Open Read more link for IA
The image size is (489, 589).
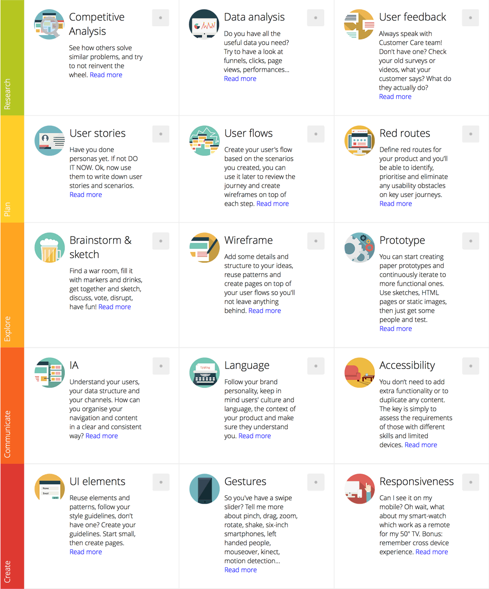pyautogui.click(x=101, y=436)
